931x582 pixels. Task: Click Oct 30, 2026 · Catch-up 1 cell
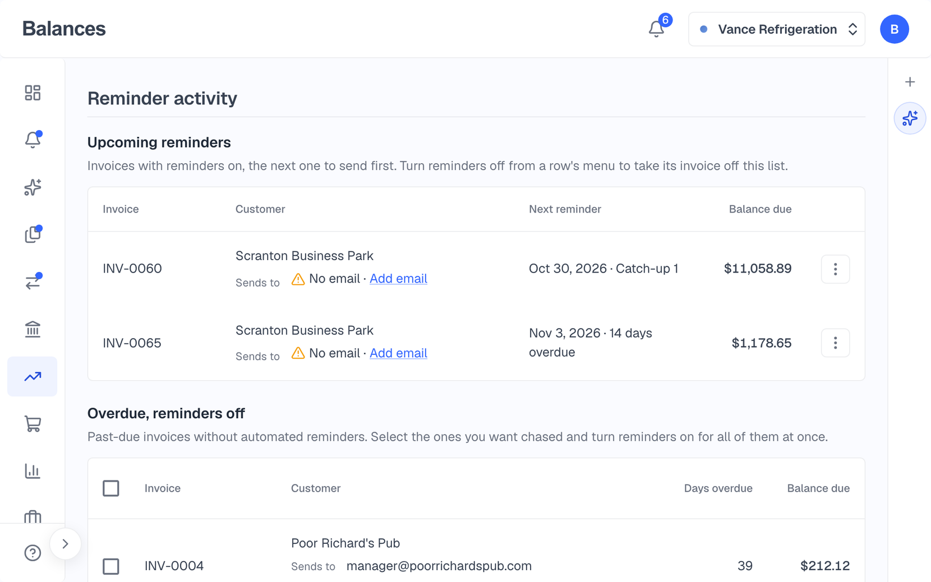(603, 269)
